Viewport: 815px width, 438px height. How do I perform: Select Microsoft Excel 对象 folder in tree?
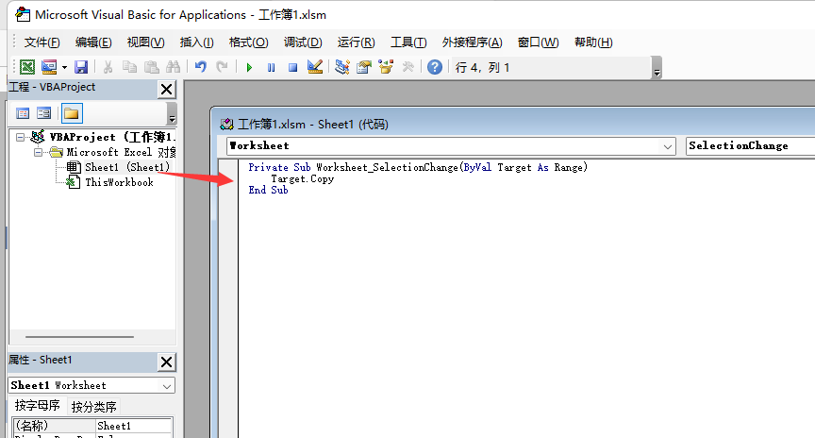121,152
